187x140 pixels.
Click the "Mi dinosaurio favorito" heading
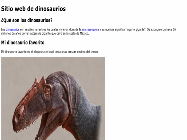coord(23,43)
